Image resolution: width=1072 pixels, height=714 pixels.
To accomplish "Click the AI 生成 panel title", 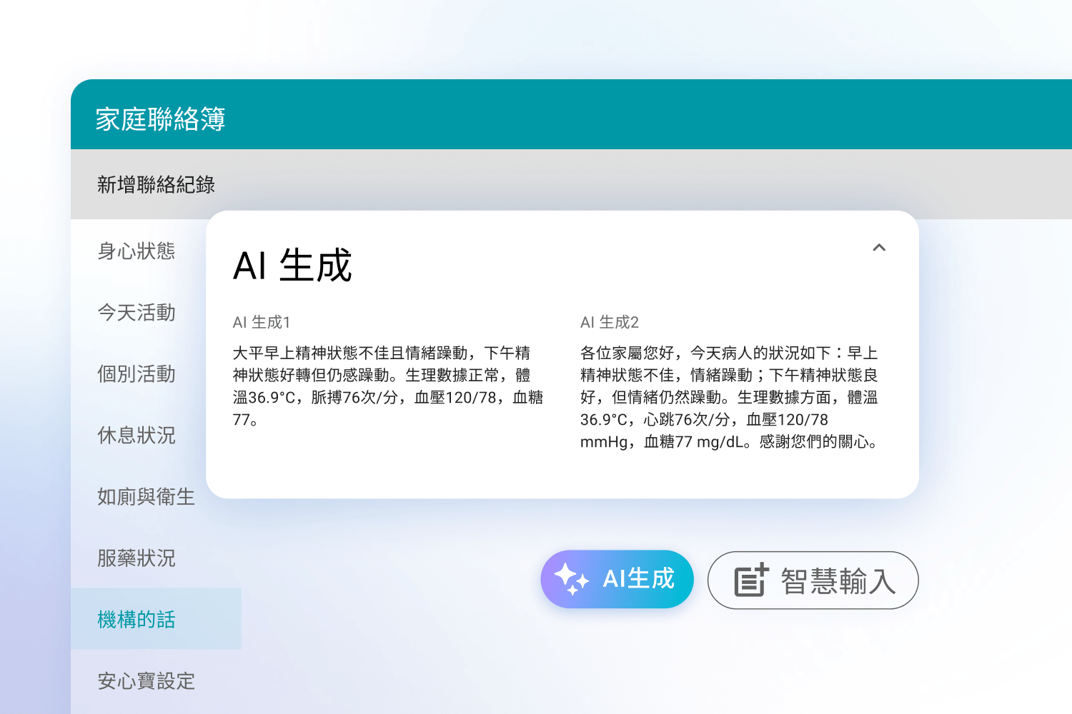I will click(x=292, y=266).
